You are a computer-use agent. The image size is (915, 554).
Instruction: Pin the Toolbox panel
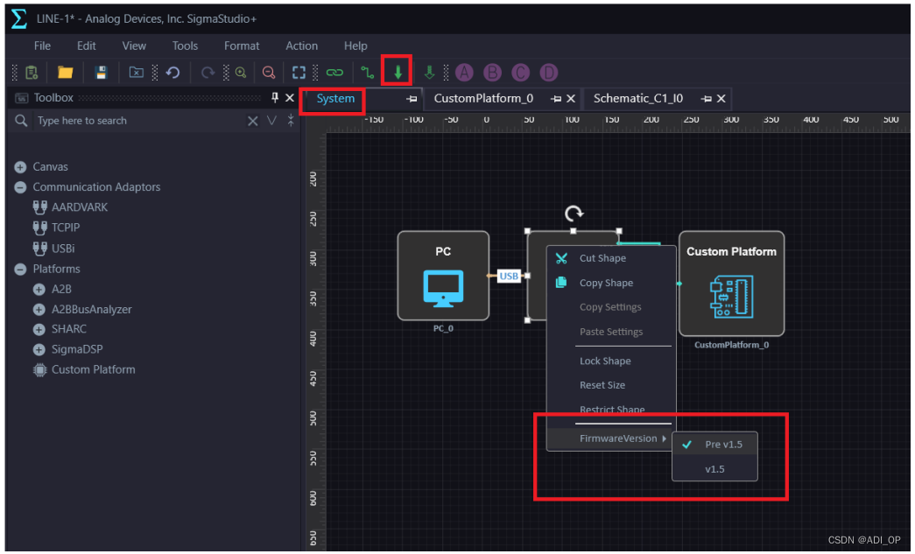[x=275, y=97]
